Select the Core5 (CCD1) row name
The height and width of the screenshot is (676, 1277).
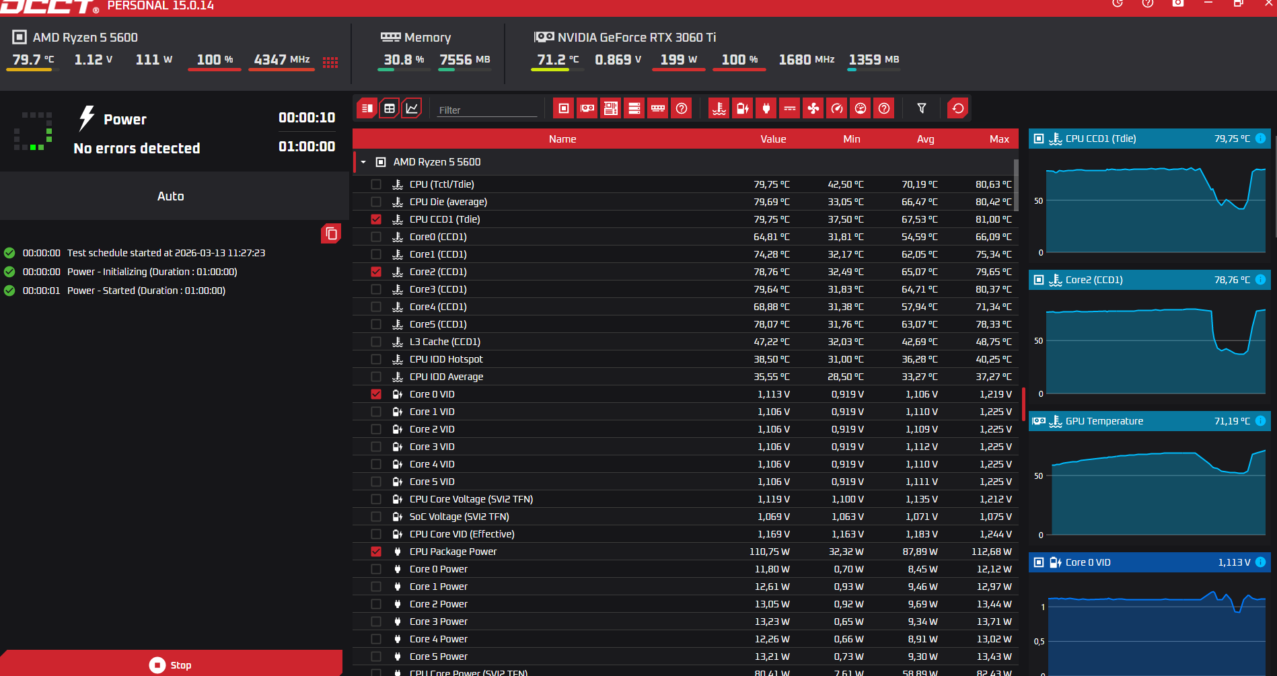[438, 324]
